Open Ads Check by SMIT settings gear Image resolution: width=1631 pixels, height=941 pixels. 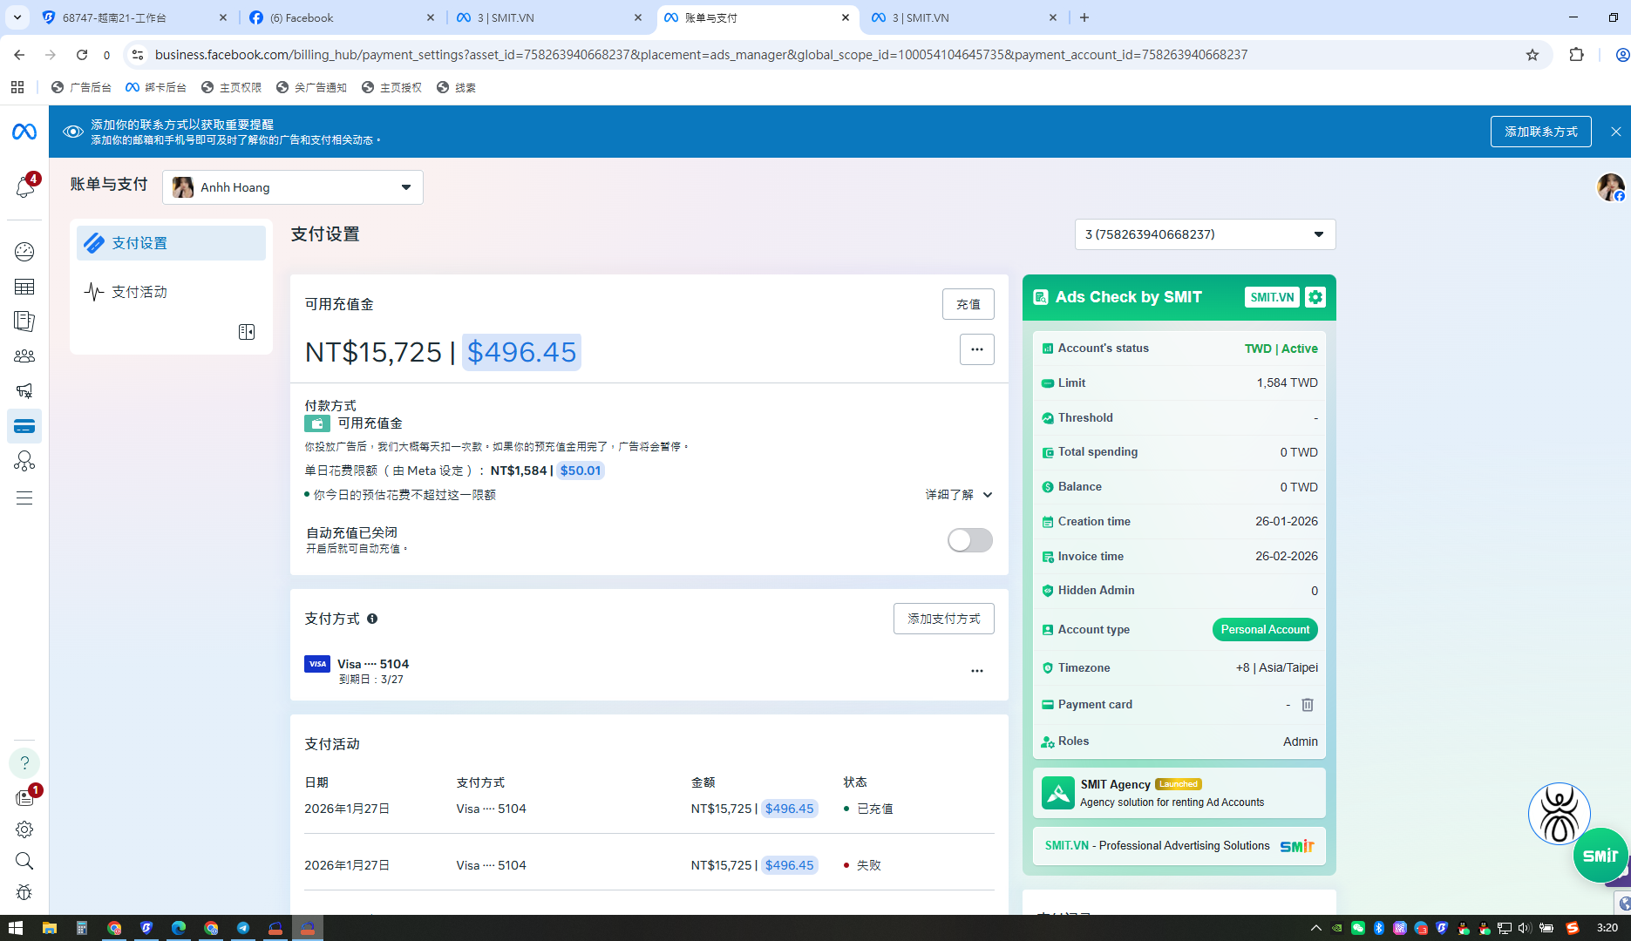pyautogui.click(x=1315, y=297)
